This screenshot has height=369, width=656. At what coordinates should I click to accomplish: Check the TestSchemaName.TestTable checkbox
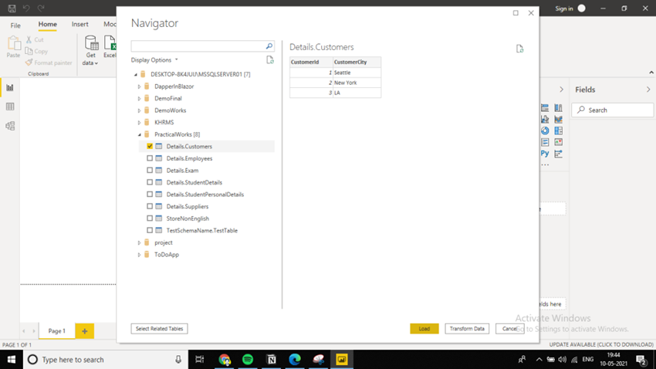(x=150, y=230)
